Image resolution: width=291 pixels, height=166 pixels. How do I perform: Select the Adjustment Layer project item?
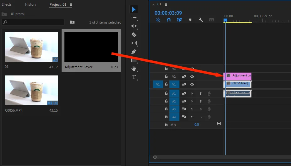[91, 50]
